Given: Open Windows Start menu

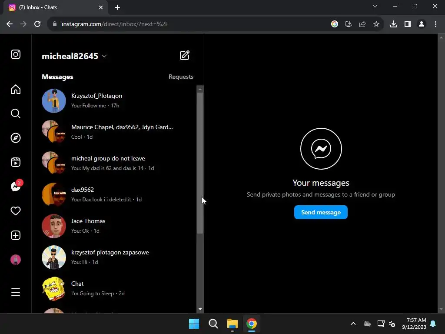Looking at the screenshot, I should (x=194, y=324).
